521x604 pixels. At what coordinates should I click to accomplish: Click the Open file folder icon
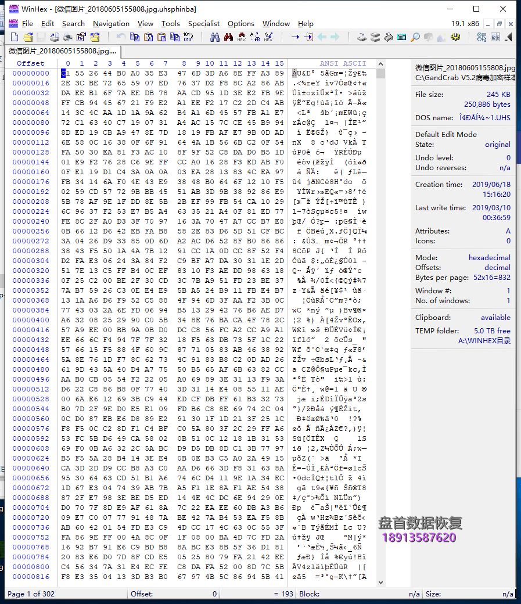pyautogui.click(x=28, y=37)
